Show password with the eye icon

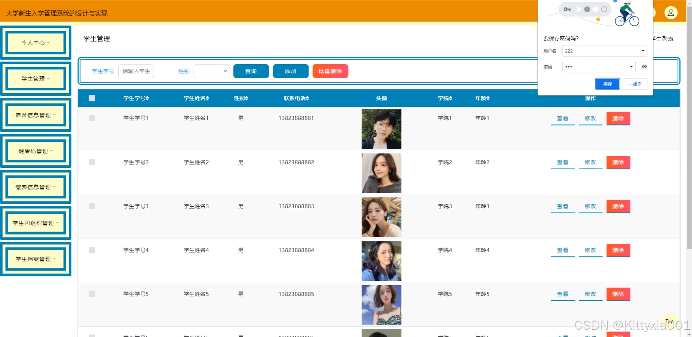coord(644,66)
